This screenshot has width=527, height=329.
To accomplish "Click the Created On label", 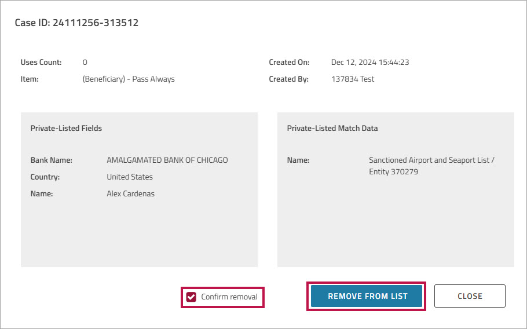I will click(289, 62).
